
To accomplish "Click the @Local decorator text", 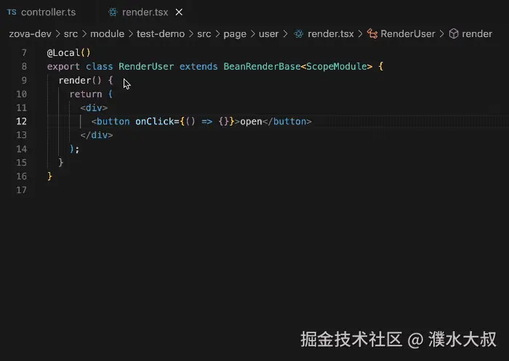I will [64, 52].
